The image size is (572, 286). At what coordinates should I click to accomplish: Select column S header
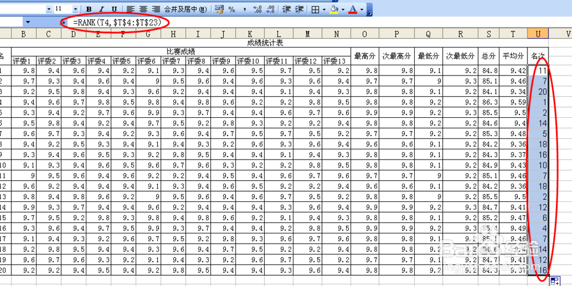(488, 34)
